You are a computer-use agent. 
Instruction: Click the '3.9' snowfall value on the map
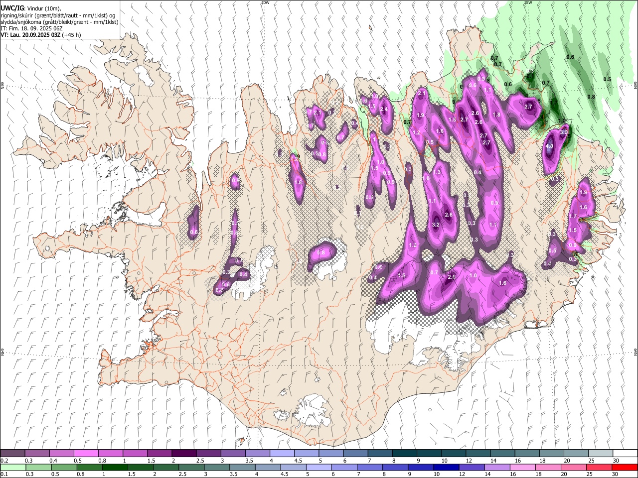click(564, 133)
